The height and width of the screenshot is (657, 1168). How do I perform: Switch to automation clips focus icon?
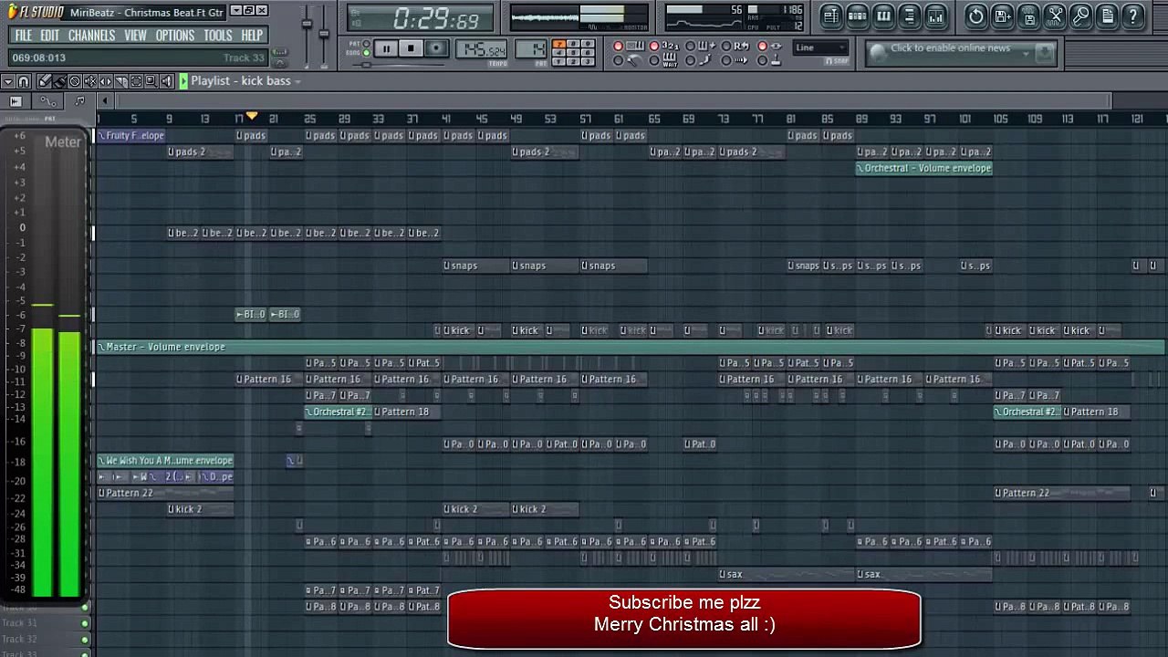(x=47, y=101)
